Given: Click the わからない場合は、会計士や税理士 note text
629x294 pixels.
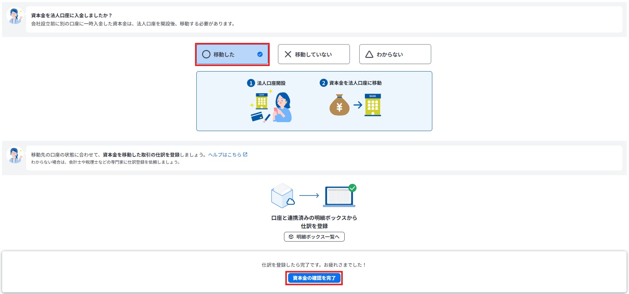Looking at the screenshot, I should tap(106, 162).
